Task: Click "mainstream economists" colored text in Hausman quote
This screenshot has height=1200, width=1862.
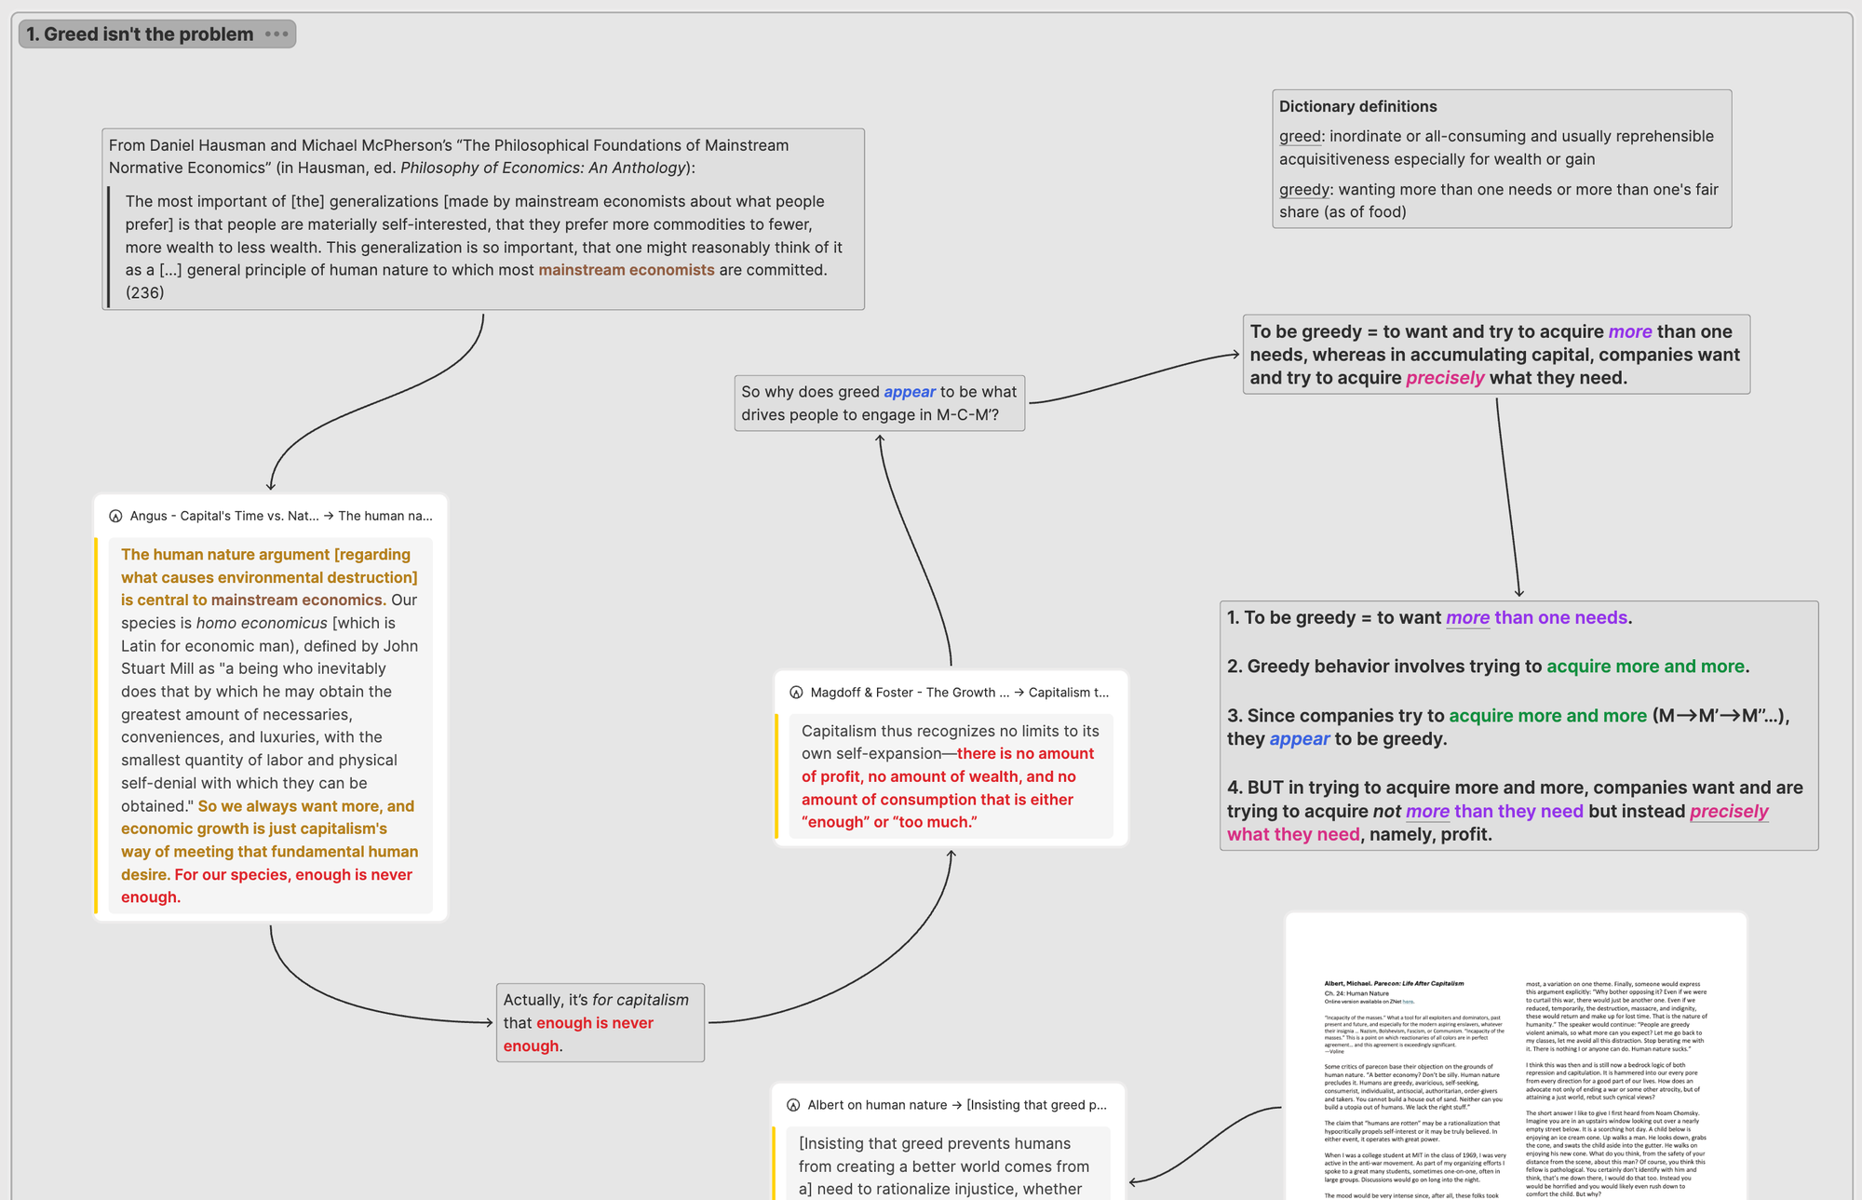Action: coord(626,270)
